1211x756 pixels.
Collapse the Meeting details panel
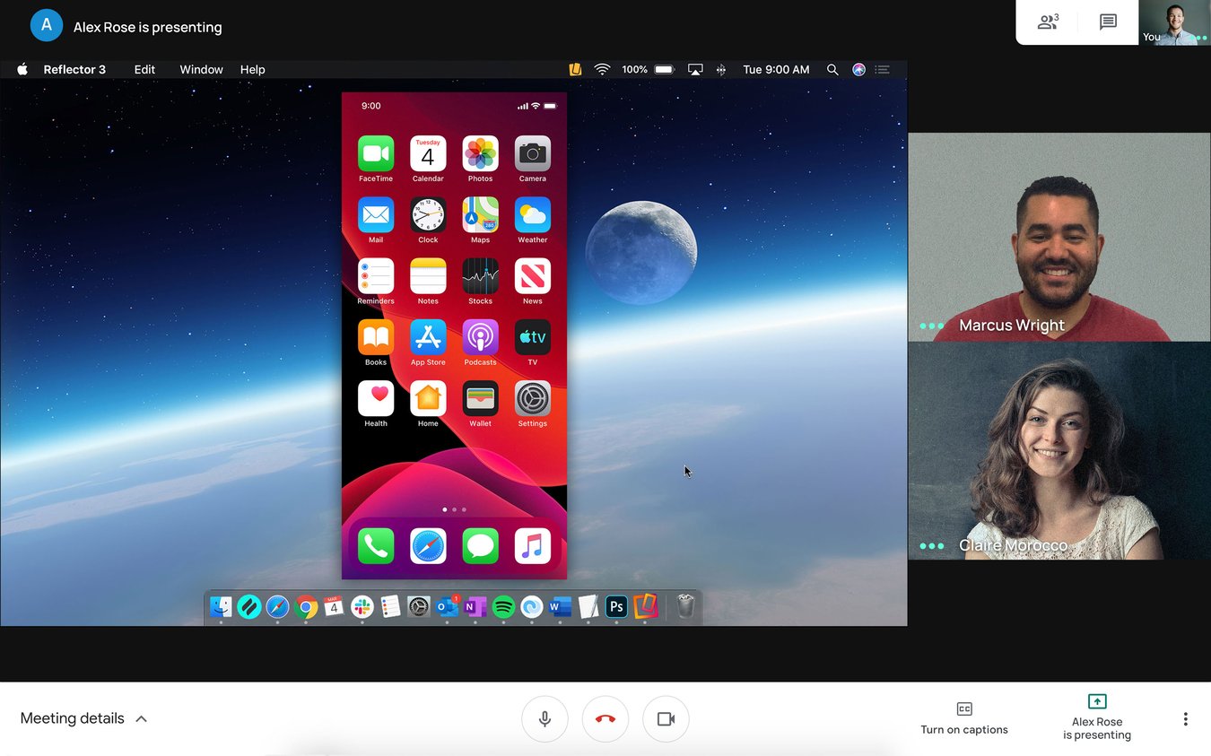141,717
